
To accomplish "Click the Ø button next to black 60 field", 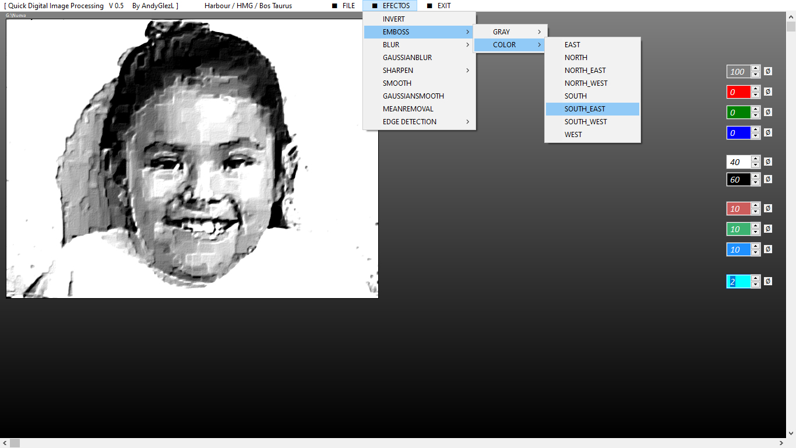I will [x=767, y=179].
